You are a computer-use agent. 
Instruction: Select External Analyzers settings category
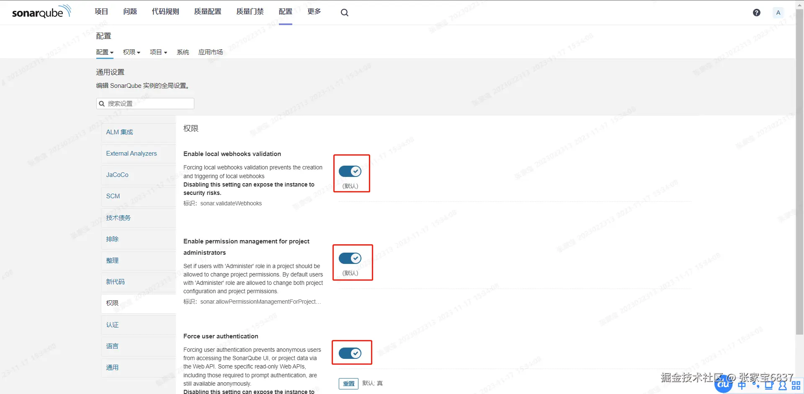(x=138, y=154)
